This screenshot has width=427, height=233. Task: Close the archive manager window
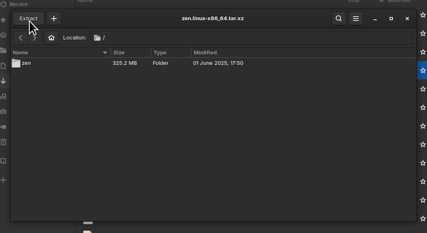click(x=407, y=19)
